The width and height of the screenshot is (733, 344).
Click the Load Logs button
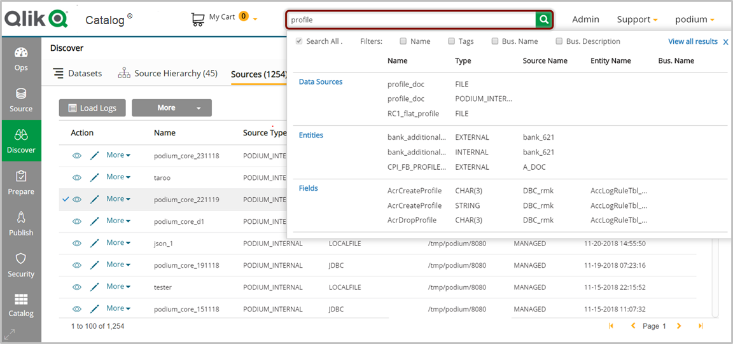coord(92,108)
